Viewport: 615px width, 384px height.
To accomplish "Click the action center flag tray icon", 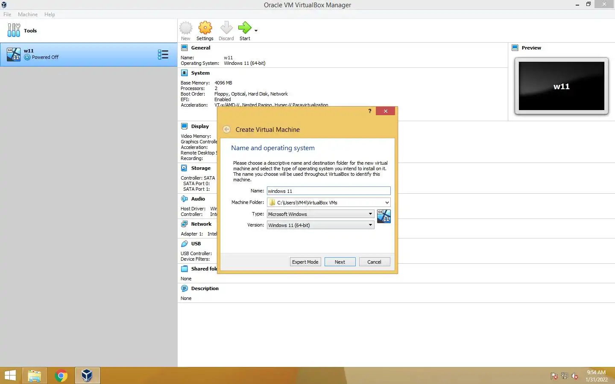I will [x=554, y=376].
